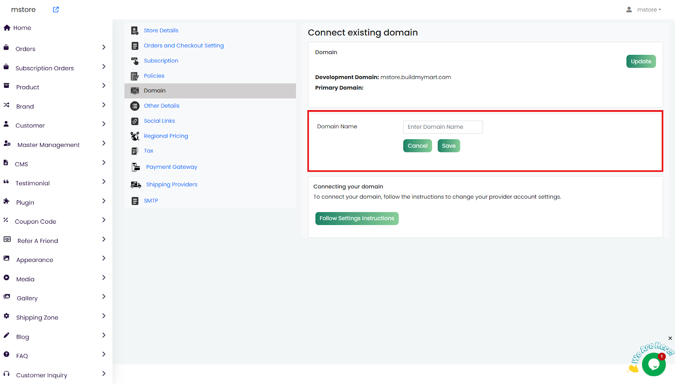This screenshot has height=384, width=675.
Task: Click the Social Links icon
Action: point(135,121)
